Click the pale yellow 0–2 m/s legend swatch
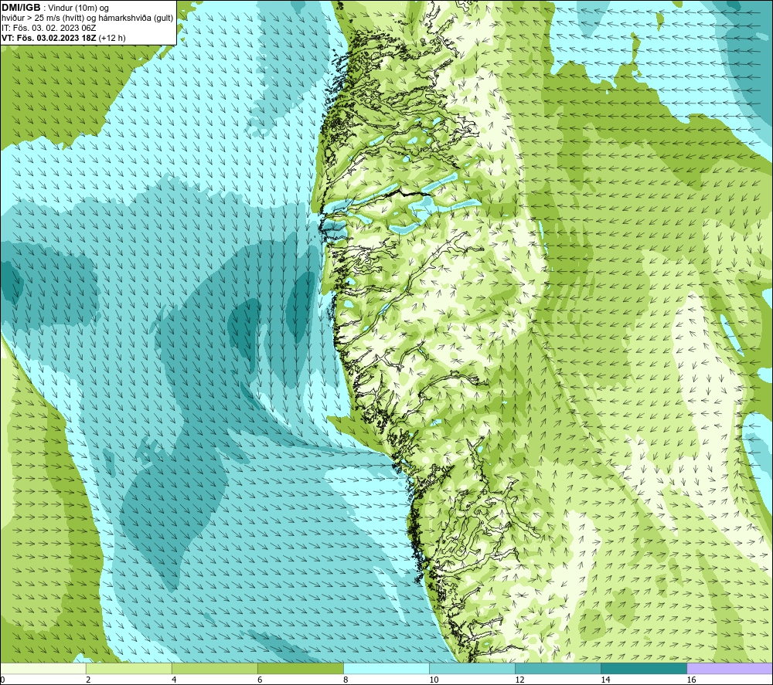The image size is (773, 685). click(43, 669)
